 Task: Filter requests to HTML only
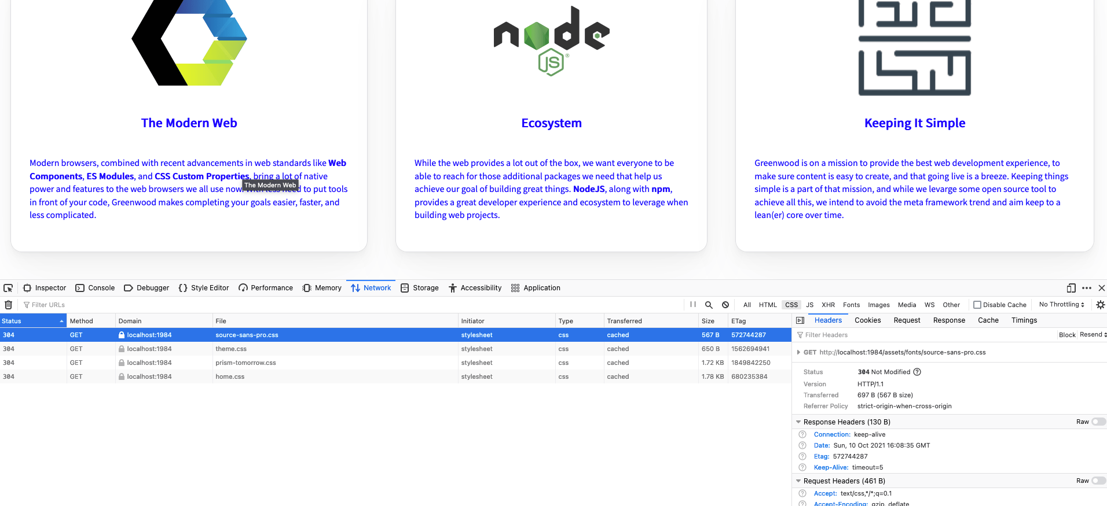(768, 305)
